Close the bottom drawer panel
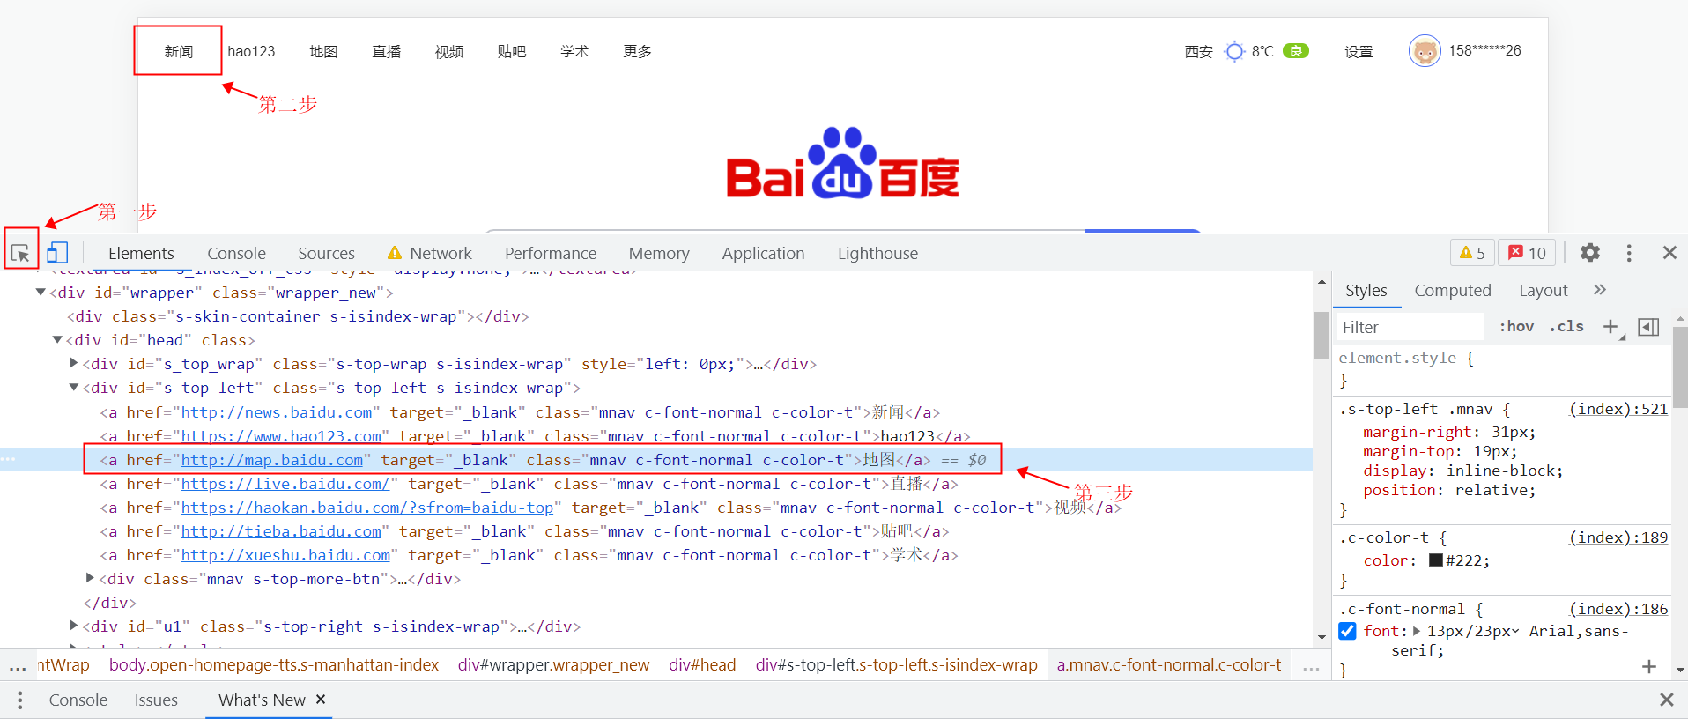The width and height of the screenshot is (1688, 719). 1666,700
